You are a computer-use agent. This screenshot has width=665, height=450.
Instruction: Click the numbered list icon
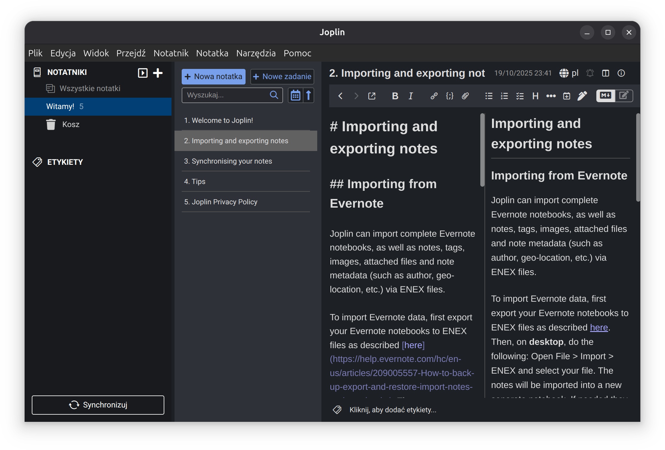[x=504, y=96]
